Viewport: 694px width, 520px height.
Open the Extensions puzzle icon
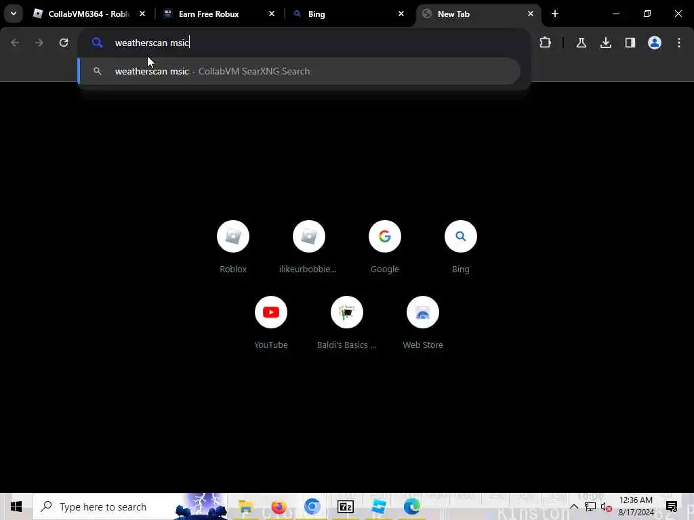click(x=546, y=43)
